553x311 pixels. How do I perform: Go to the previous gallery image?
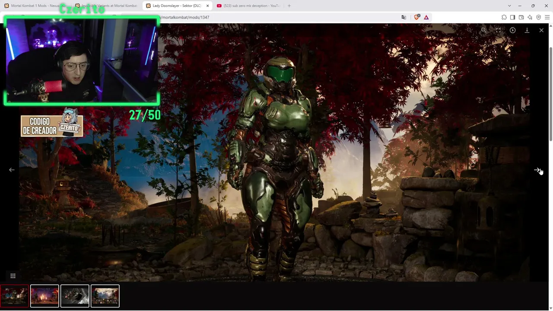point(12,170)
